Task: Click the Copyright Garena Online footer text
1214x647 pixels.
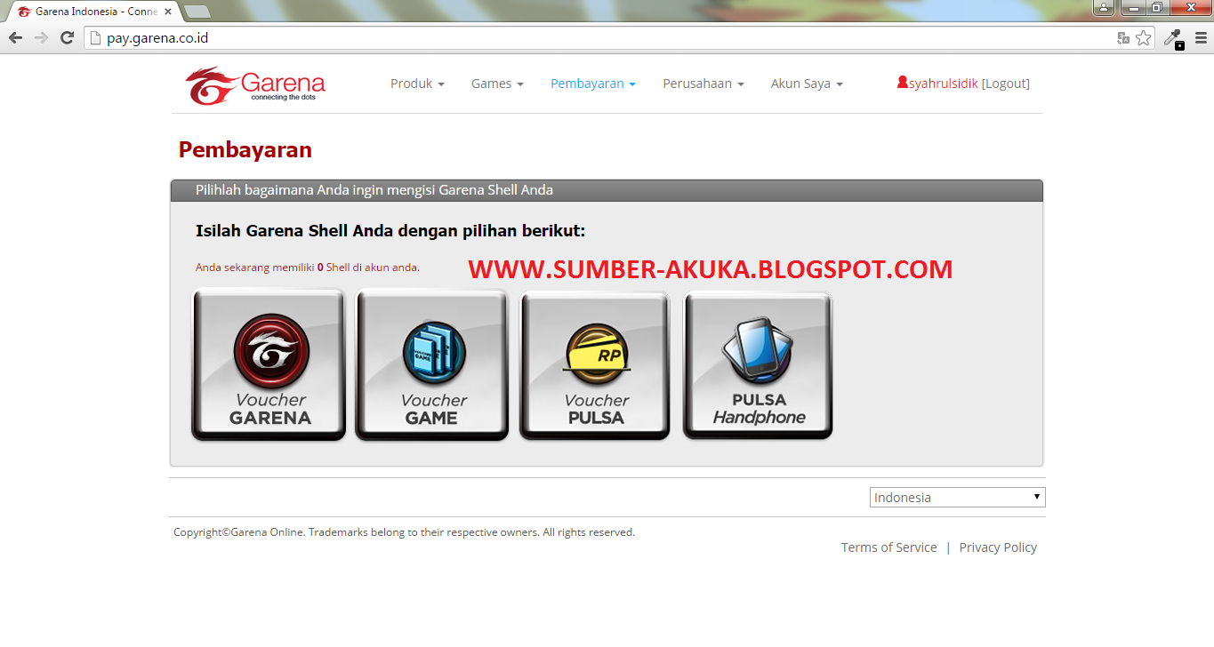Action: coord(404,532)
